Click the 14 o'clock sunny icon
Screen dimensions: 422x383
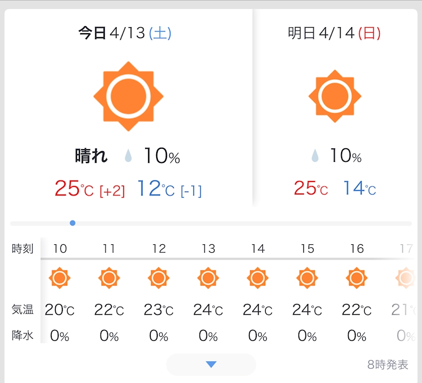coord(258,278)
